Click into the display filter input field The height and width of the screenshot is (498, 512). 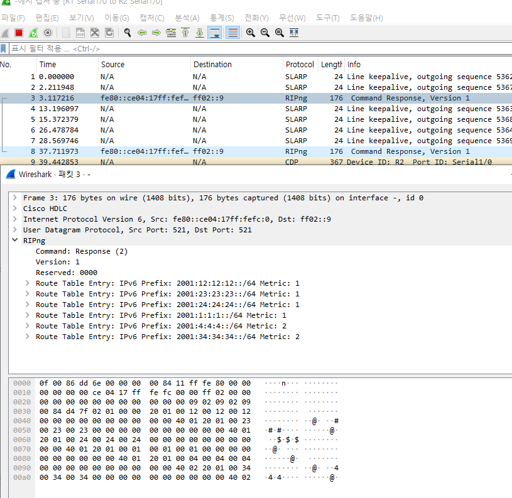pos(260,48)
